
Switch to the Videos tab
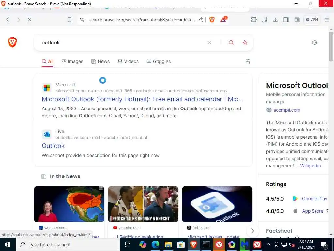point(128,61)
